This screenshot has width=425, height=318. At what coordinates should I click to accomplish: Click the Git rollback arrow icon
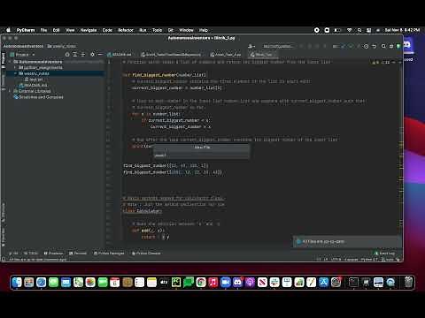(x=374, y=46)
